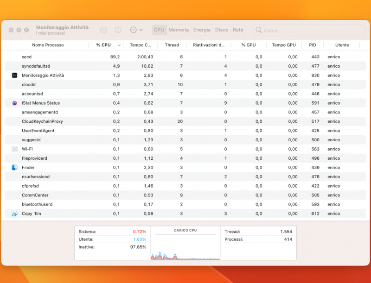Switch to the Rete tab

[x=238, y=30]
